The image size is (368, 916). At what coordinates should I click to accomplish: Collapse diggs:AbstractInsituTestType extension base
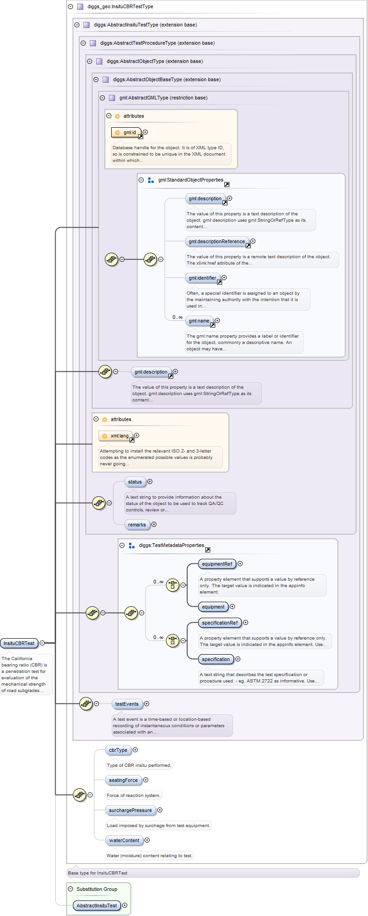[x=77, y=25]
